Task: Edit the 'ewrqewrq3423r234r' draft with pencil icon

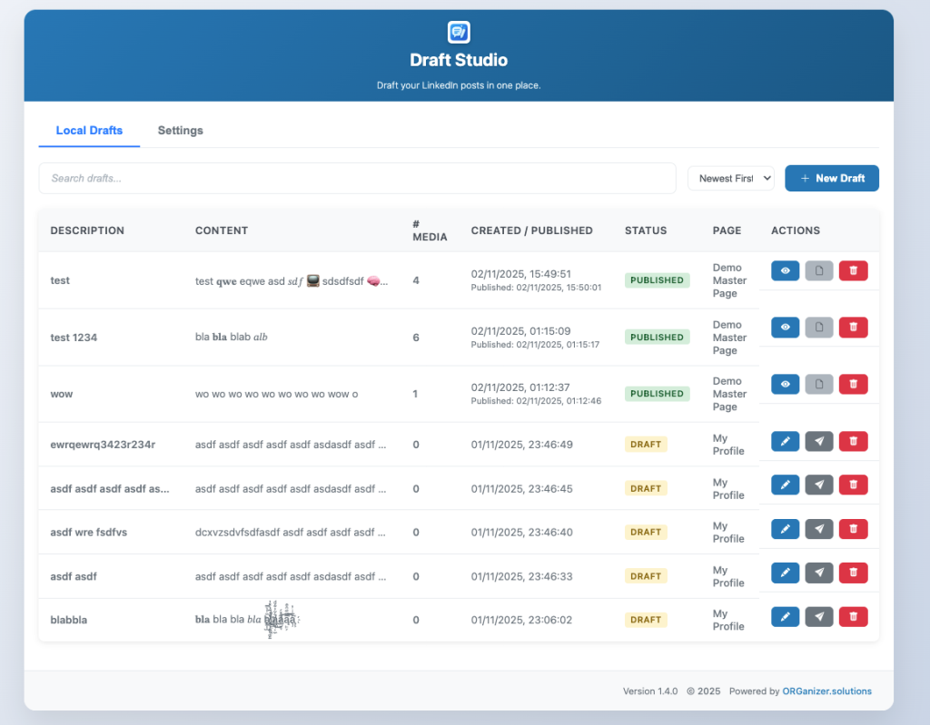Action: coord(785,441)
